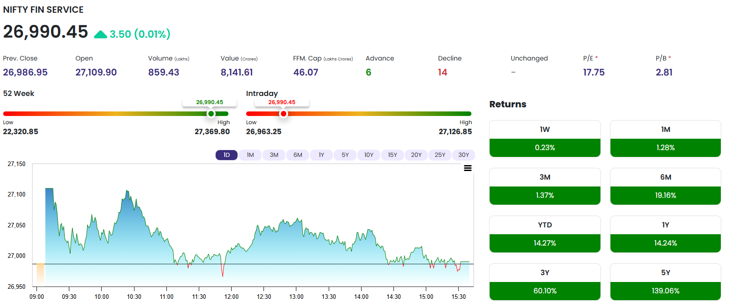Image resolution: width=729 pixels, height=307 pixels.
Task: Click the Returns section heading
Action: point(508,104)
